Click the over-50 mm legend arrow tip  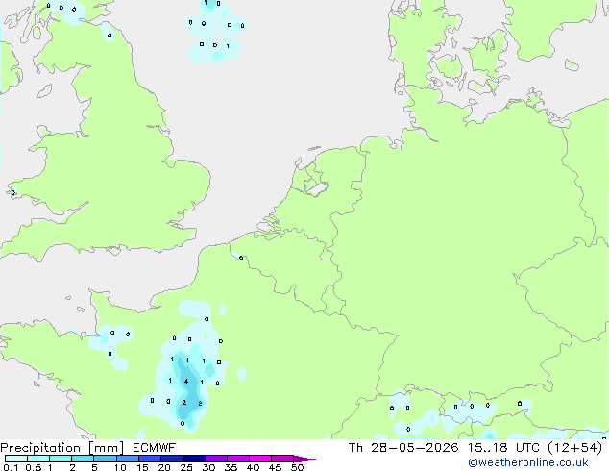[304, 459]
